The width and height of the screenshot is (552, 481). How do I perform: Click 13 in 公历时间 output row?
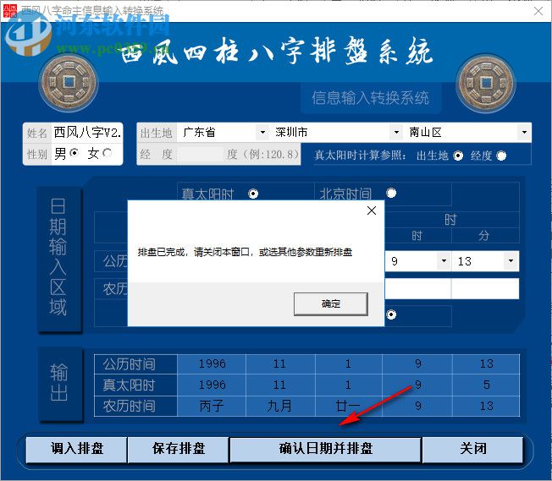[x=487, y=363]
